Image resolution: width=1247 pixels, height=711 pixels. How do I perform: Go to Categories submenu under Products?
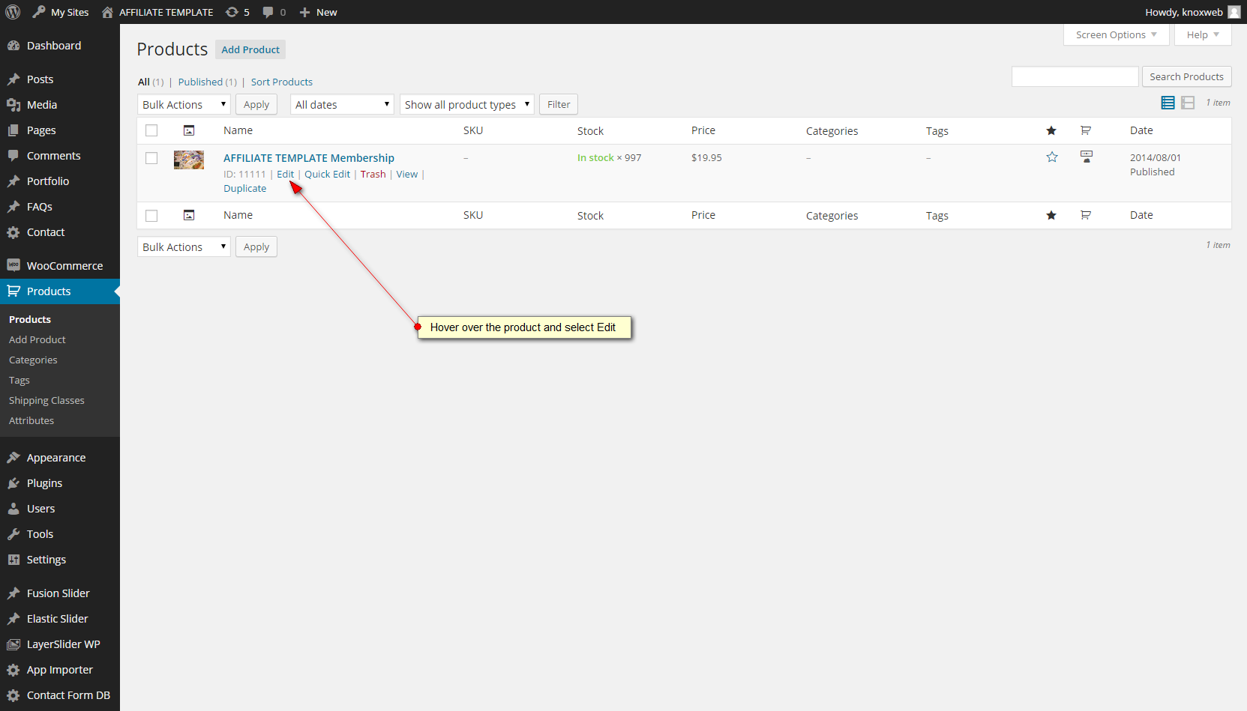coord(33,360)
